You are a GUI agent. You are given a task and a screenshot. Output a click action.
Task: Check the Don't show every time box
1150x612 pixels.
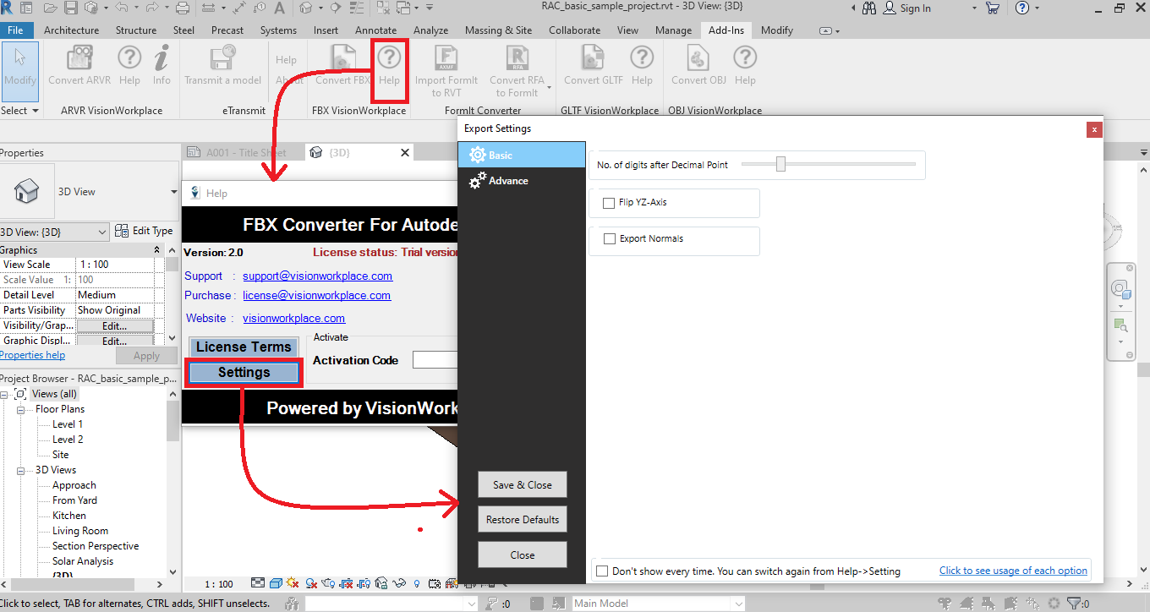point(602,571)
